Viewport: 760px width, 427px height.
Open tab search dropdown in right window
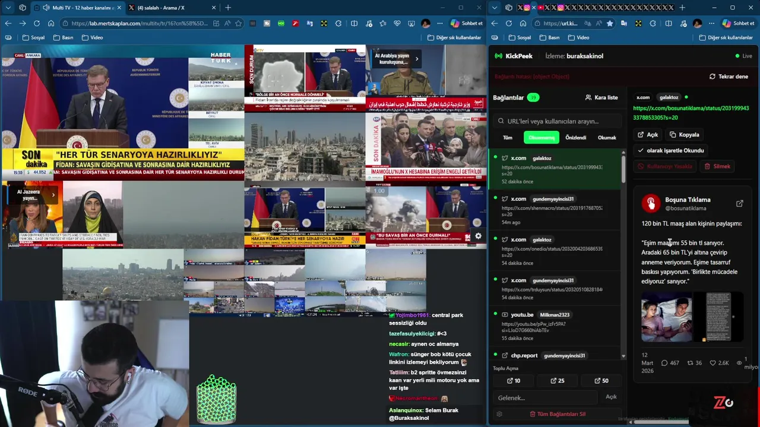[x=493, y=8]
